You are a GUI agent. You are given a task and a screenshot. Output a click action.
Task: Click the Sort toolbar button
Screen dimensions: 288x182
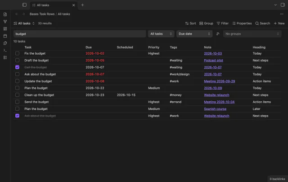pyautogui.click(x=191, y=23)
